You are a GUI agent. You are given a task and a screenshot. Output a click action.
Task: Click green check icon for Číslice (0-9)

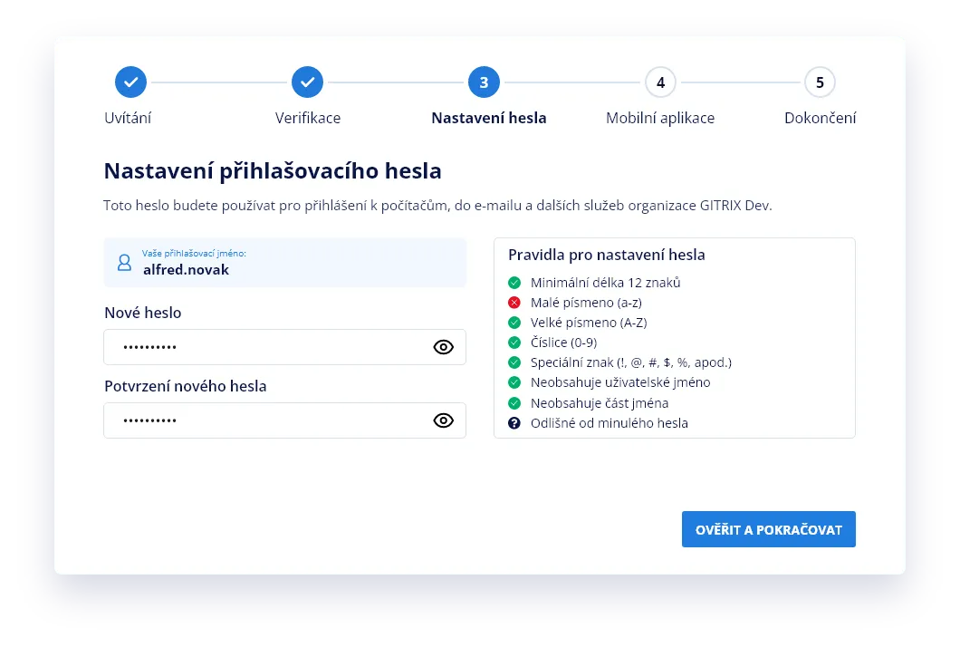click(x=514, y=343)
